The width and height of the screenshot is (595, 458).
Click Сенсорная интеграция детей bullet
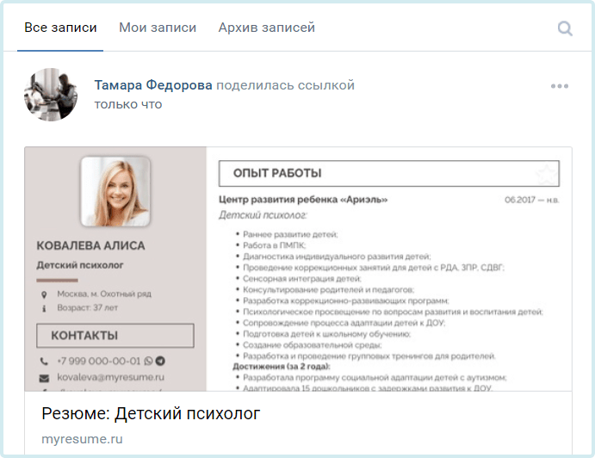[302, 279]
